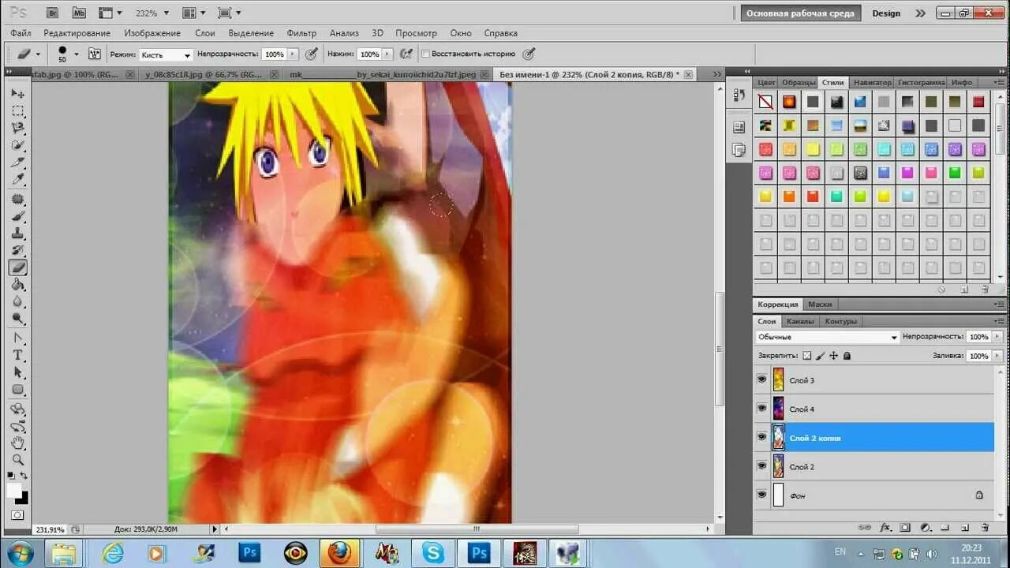Toggle visibility of Слой 2 копия
1010x568 pixels.
[x=761, y=437]
